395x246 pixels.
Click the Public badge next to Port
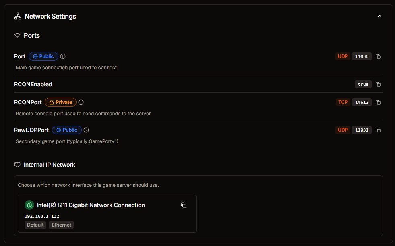[x=43, y=56]
